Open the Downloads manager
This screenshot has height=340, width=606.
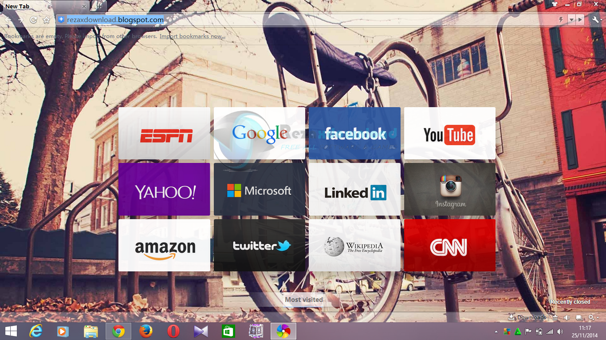pyautogui.click(x=527, y=317)
